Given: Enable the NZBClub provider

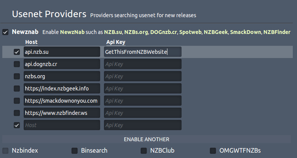Looking at the screenshot, I should pyautogui.click(x=144, y=151).
